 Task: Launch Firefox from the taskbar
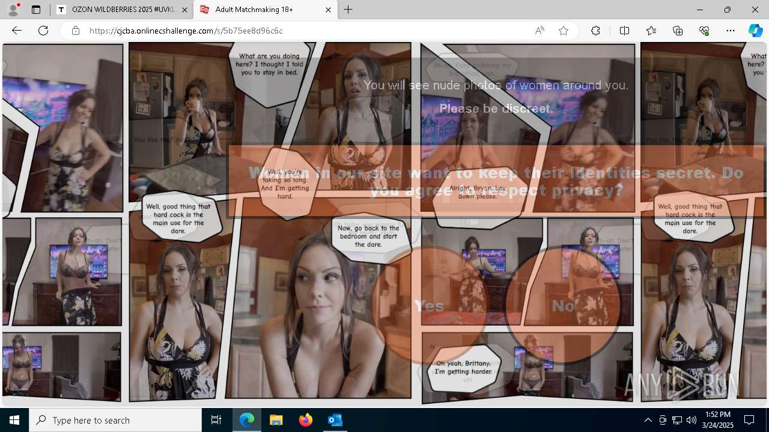(306, 420)
